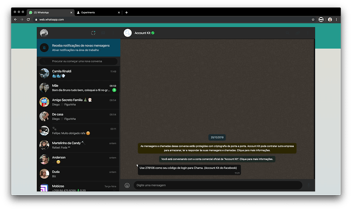Image resolution: width=352 pixels, height=210 pixels.
Task: Click the green verified badge beside Account Kit
Action: [x=153, y=33]
